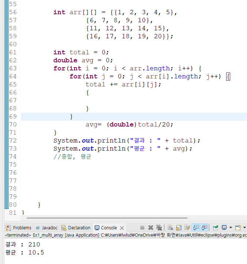Click the editor horizontal scrollbar

click(107, 218)
